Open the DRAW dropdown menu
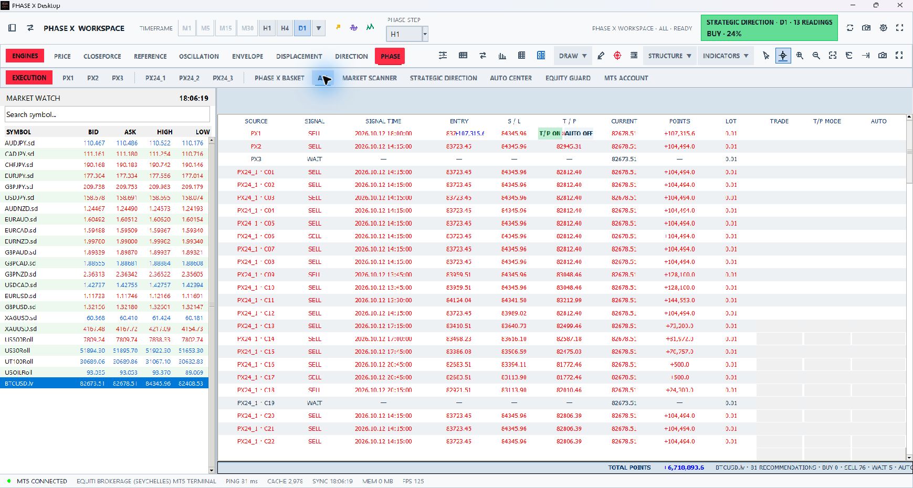913x488 pixels. pos(573,56)
